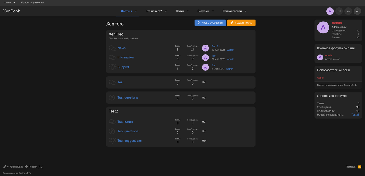Click the description 'About of community platform.'
Screen dimensions: 365x176
pos(123,39)
